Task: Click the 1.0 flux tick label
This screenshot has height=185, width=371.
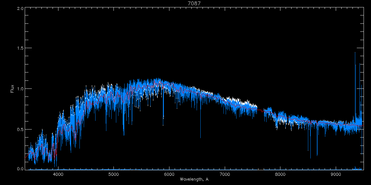Action: [x=20, y=89]
